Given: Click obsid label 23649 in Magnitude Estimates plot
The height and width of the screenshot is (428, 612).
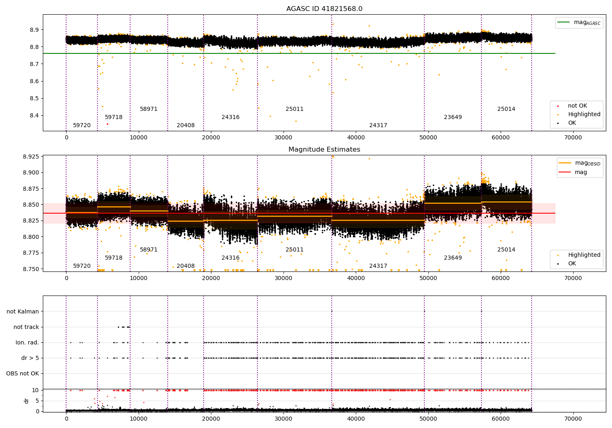Looking at the screenshot, I should click(453, 258).
